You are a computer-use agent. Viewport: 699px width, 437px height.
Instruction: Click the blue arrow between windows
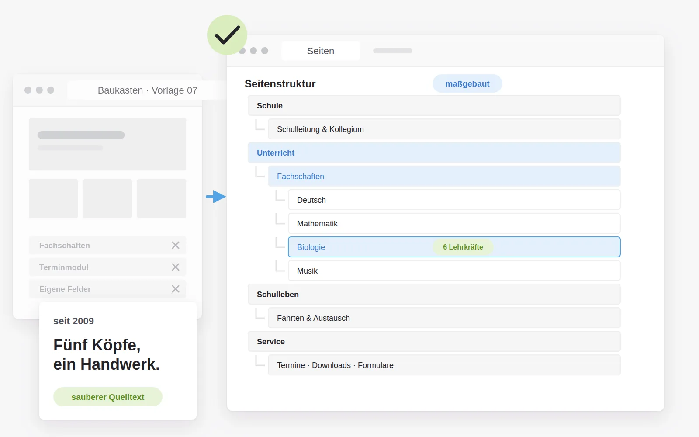pyautogui.click(x=216, y=197)
